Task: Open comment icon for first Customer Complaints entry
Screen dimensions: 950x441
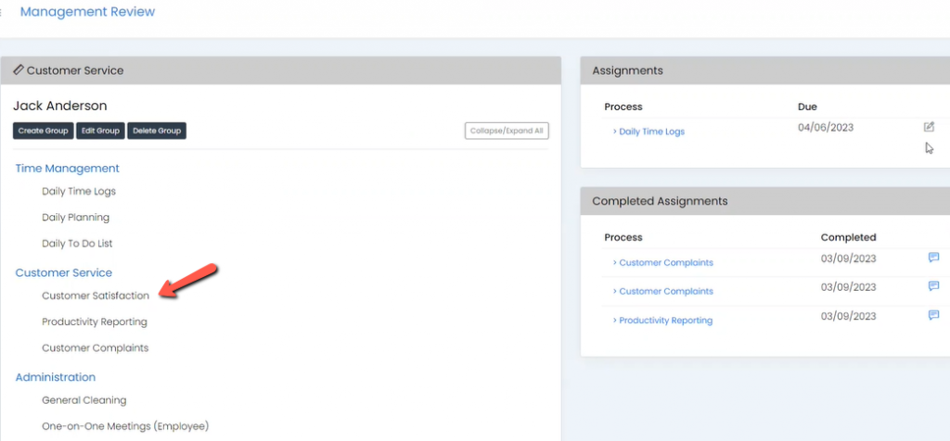Action: [x=933, y=258]
